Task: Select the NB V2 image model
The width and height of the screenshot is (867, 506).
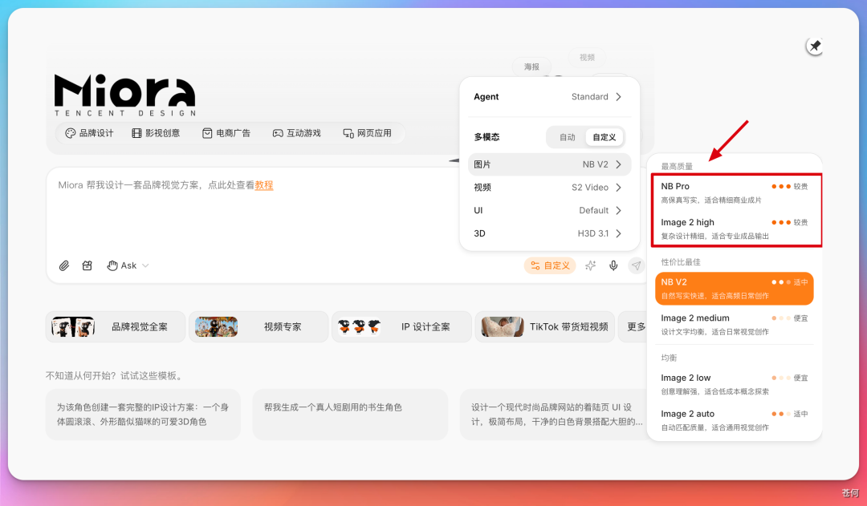Action: tap(735, 289)
